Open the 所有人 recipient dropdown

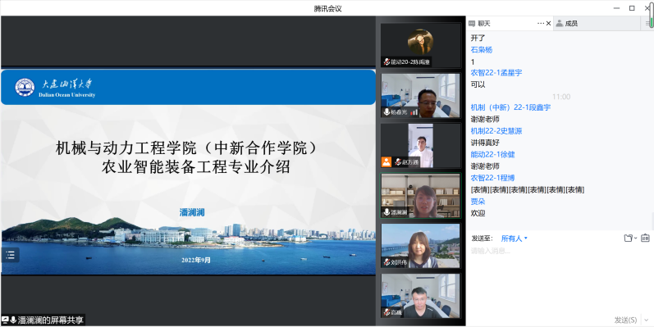pos(515,238)
